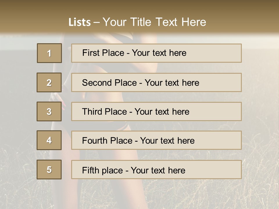Click the number 3 box
The image size is (279, 209).
tap(49, 111)
